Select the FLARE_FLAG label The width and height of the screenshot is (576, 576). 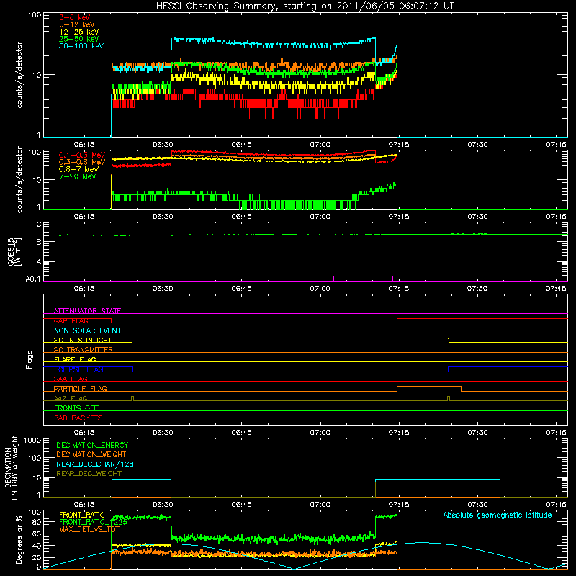coord(75,359)
